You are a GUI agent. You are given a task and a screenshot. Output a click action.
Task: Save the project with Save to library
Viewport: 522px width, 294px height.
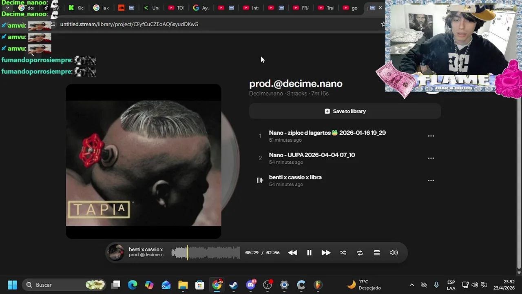point(345,111)
